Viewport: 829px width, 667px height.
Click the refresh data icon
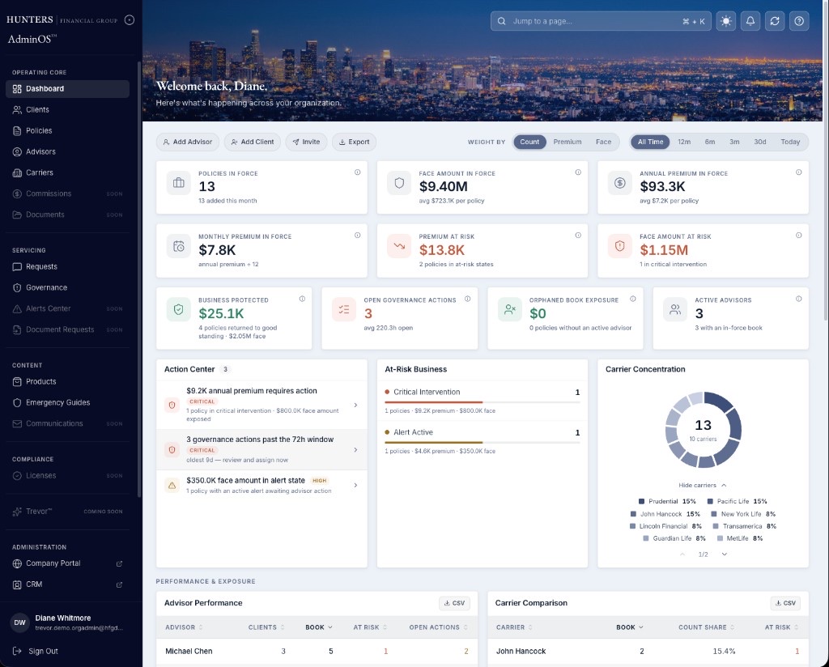[775, 21]
